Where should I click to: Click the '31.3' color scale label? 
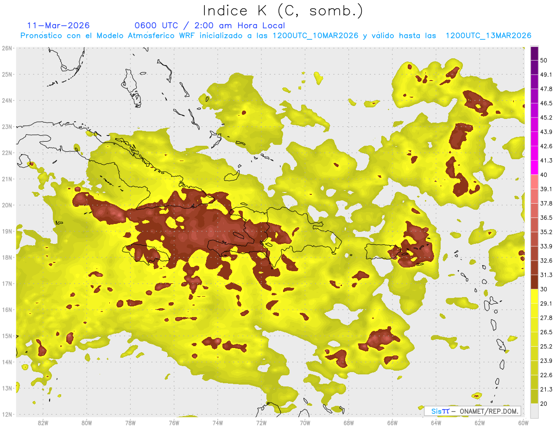546,275
